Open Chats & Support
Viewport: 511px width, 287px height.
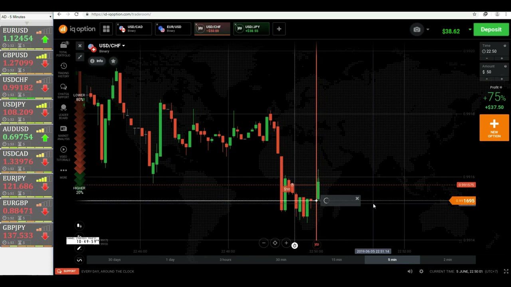[x=63, y=88]
